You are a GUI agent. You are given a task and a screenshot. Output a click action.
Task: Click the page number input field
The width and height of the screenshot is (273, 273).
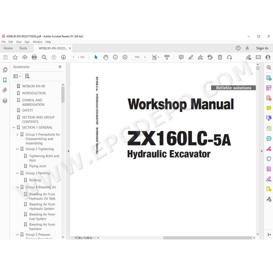click(x=73, y=57)
